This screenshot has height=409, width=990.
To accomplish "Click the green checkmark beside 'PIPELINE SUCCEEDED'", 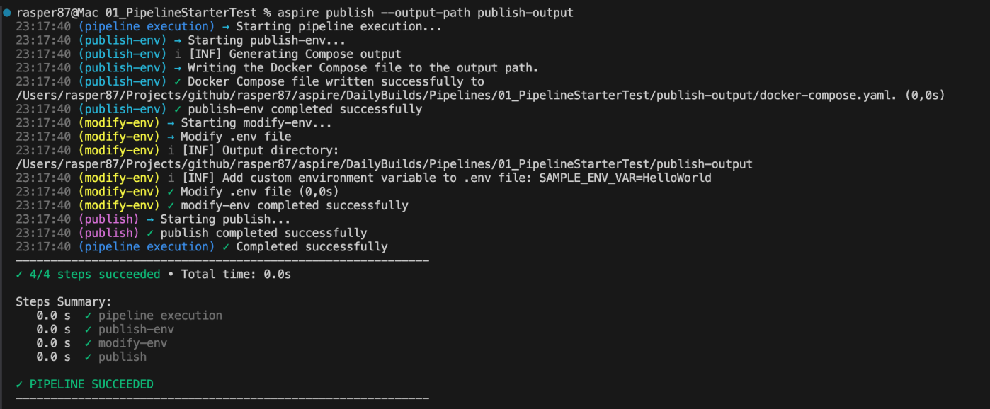I will (19, 384).
